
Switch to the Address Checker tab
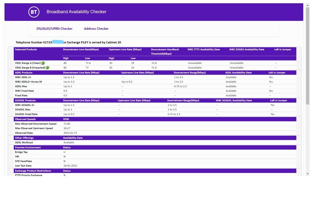pos(96,29)
